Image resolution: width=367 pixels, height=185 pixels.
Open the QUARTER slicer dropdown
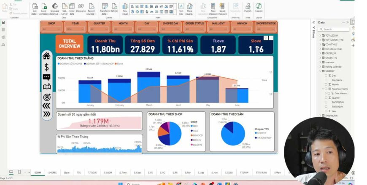(x=99, y=29)
